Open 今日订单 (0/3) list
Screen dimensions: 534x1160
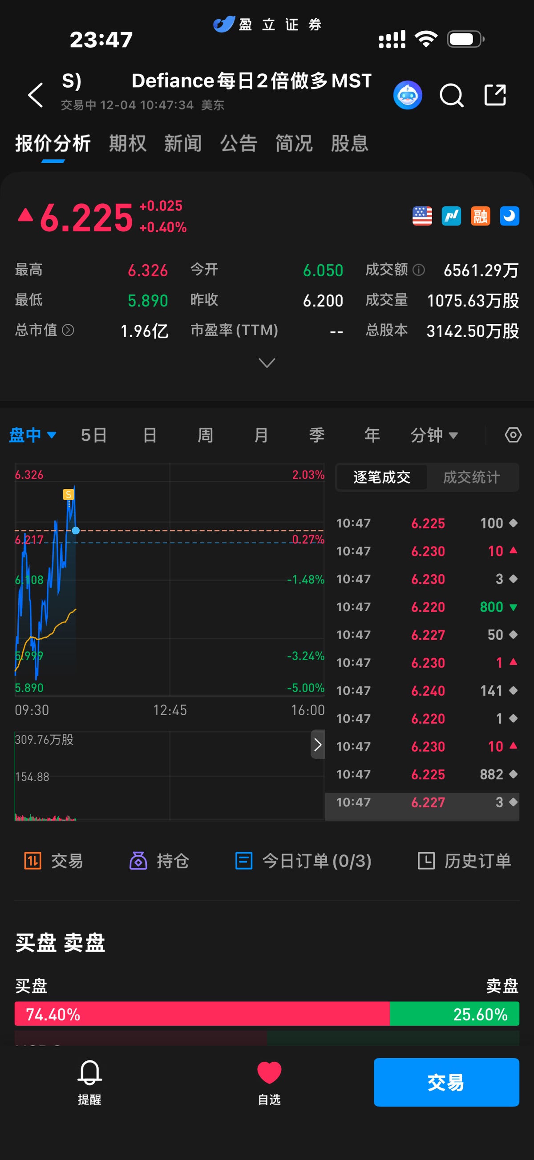pos(304,861)
